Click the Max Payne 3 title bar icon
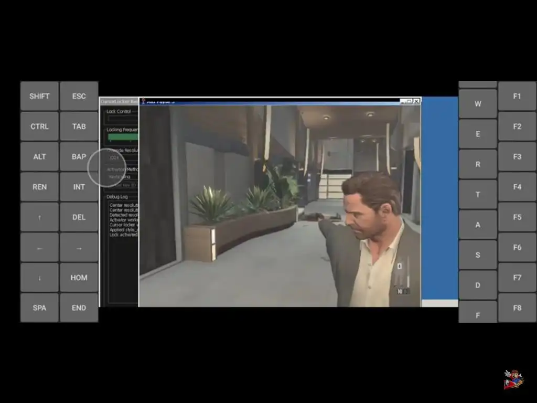The height and width of the screenshot is (403, 537). [x=143, y=101]
